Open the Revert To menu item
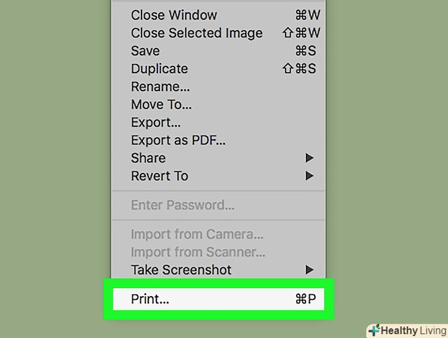The width and height of the screenshot is (448, 338). [x=159, y=176]
